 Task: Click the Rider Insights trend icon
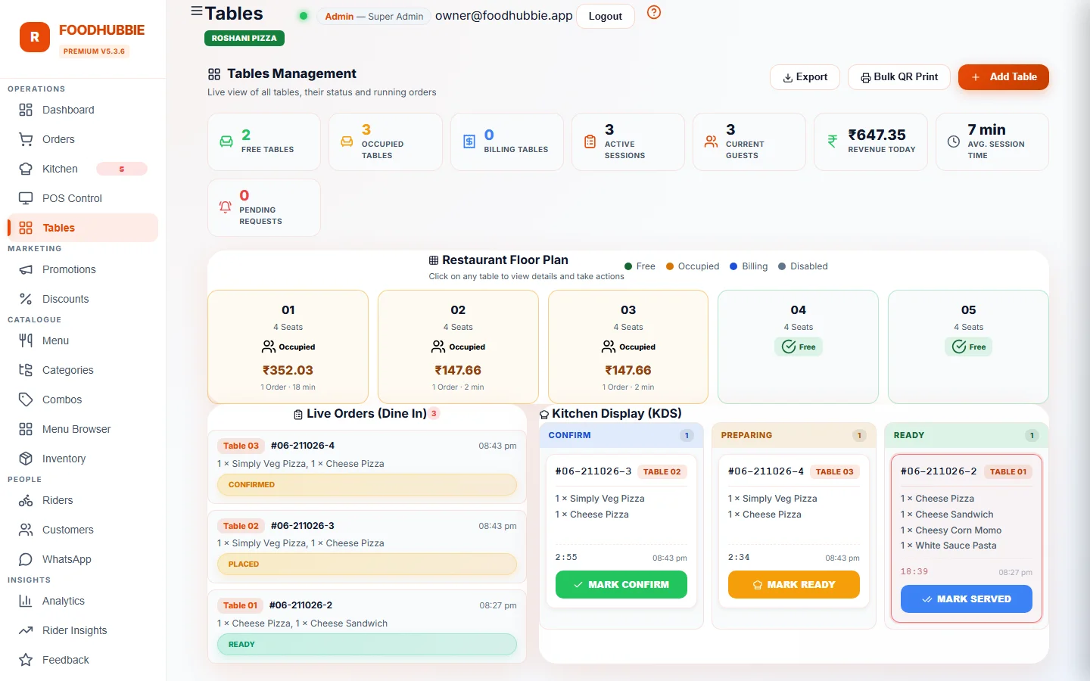(26, 630)
